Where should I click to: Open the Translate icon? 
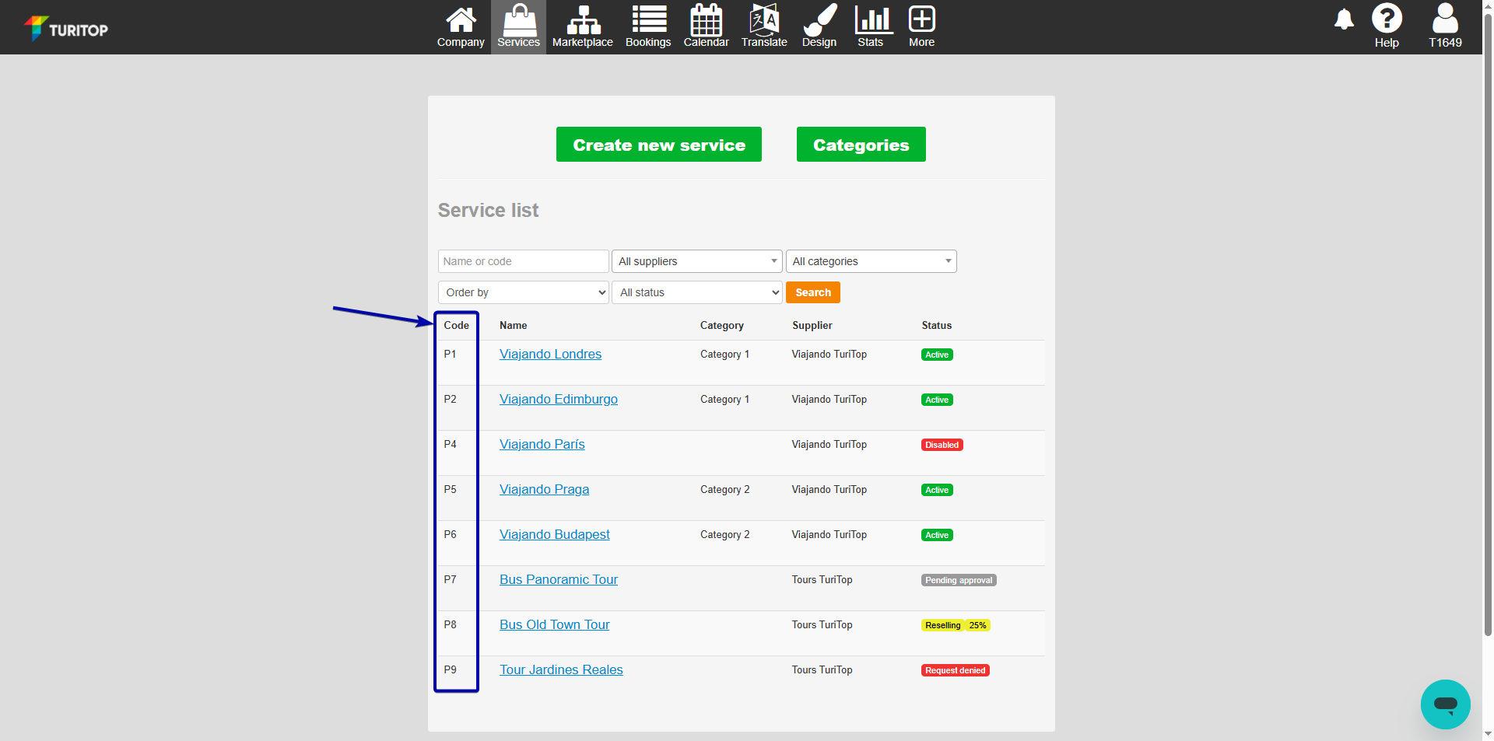click(x=763, y=21)
